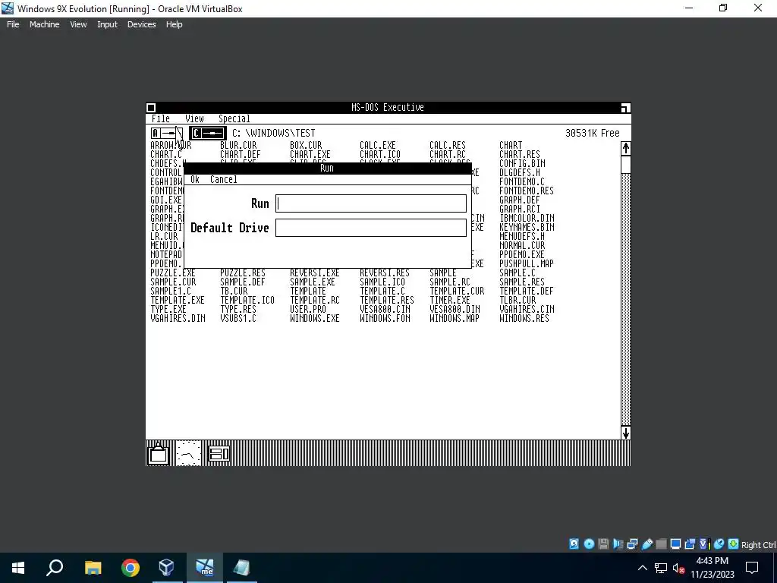Cancel the Run dialog
777x583 pixels.
click(x=224, y=179)
